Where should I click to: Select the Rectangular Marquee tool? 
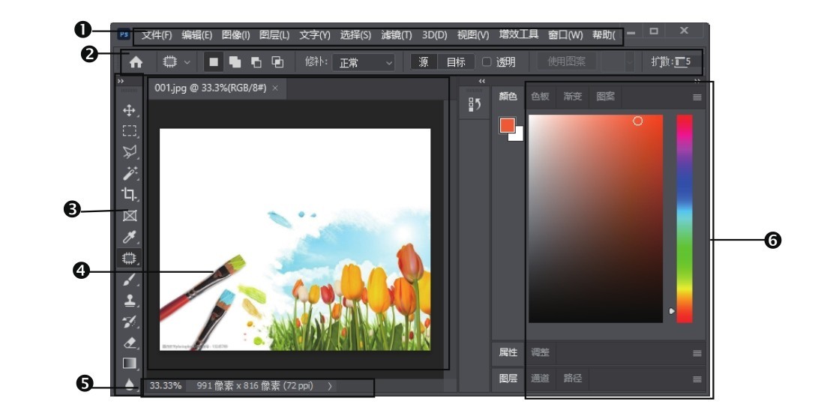(130, 131)
